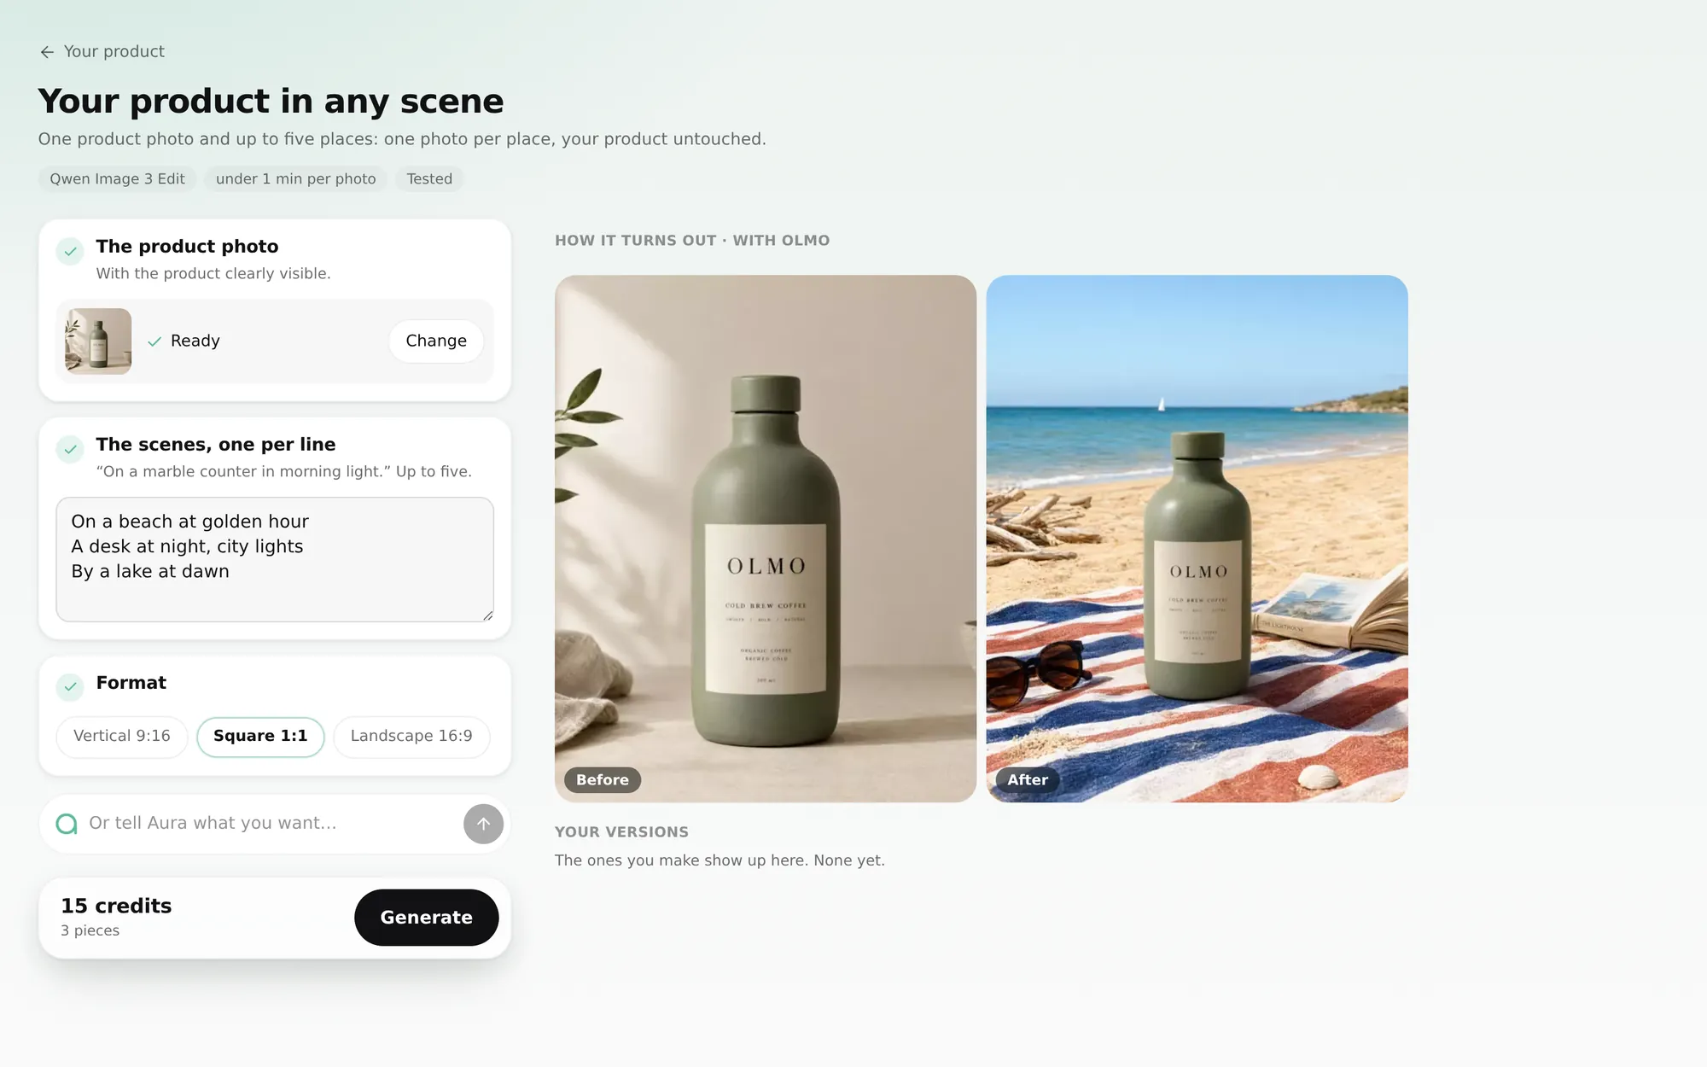Click the line On a beach at golden hour

tap(189, 522)
